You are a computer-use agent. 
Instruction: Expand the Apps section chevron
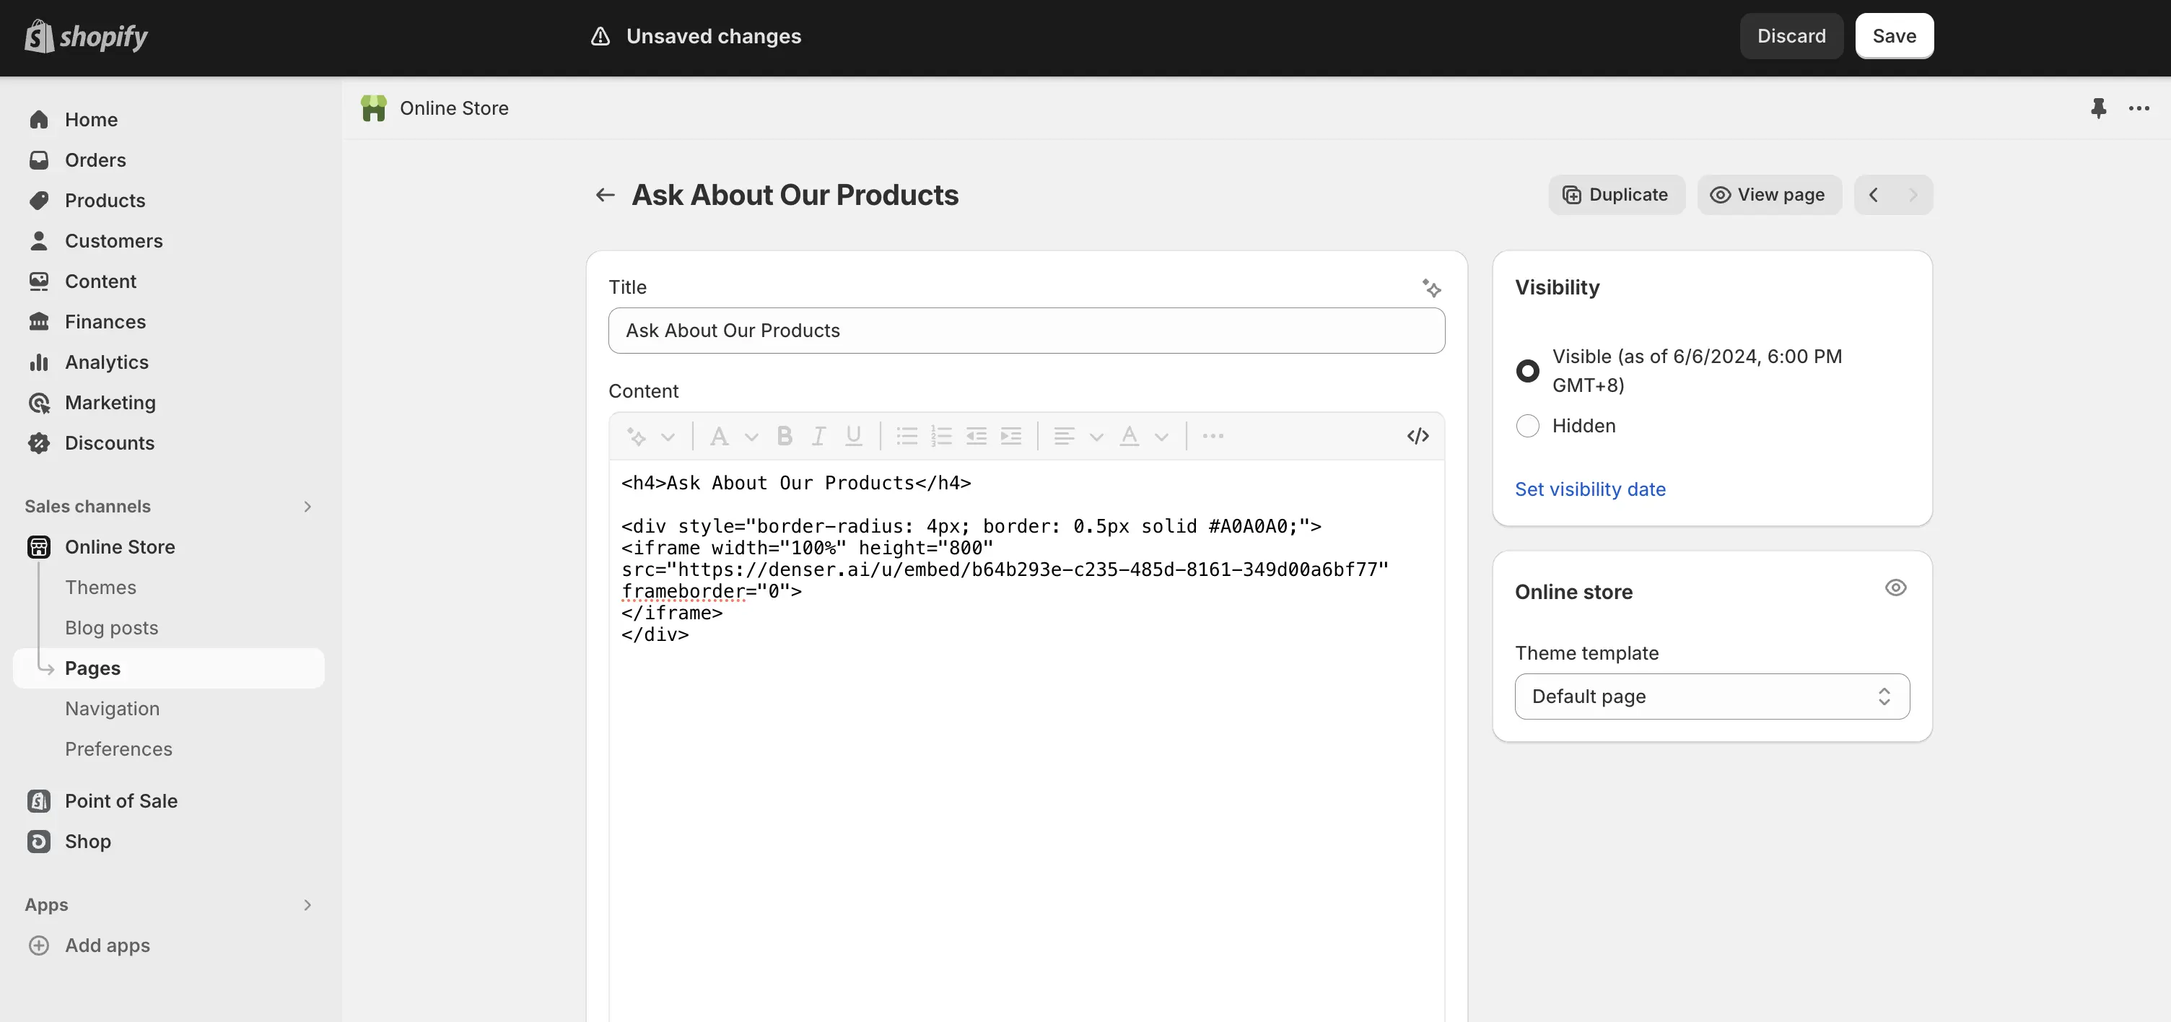click(x=307, y=905)
